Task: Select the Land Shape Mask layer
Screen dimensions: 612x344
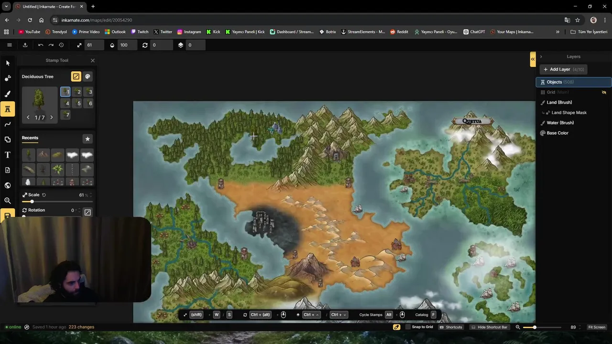Action: [x=573, y=113]
